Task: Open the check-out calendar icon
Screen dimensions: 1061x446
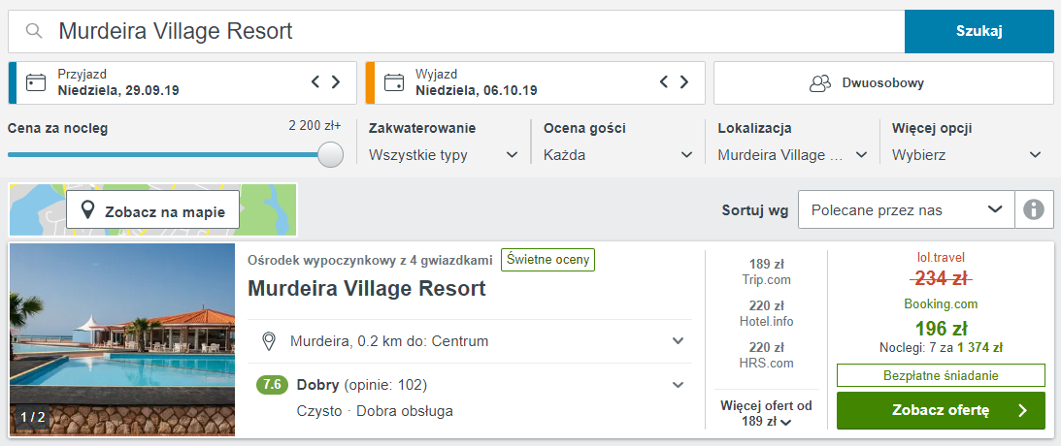Action: tap(394, 83)
